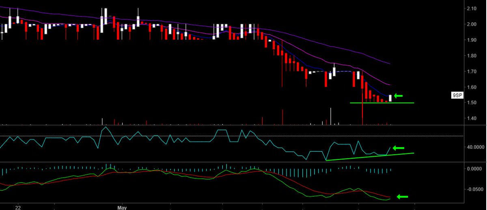This screenshot has width=487, height=210.
Task: Click the 1.70 price axis label
Action: [x=472, y=72]
